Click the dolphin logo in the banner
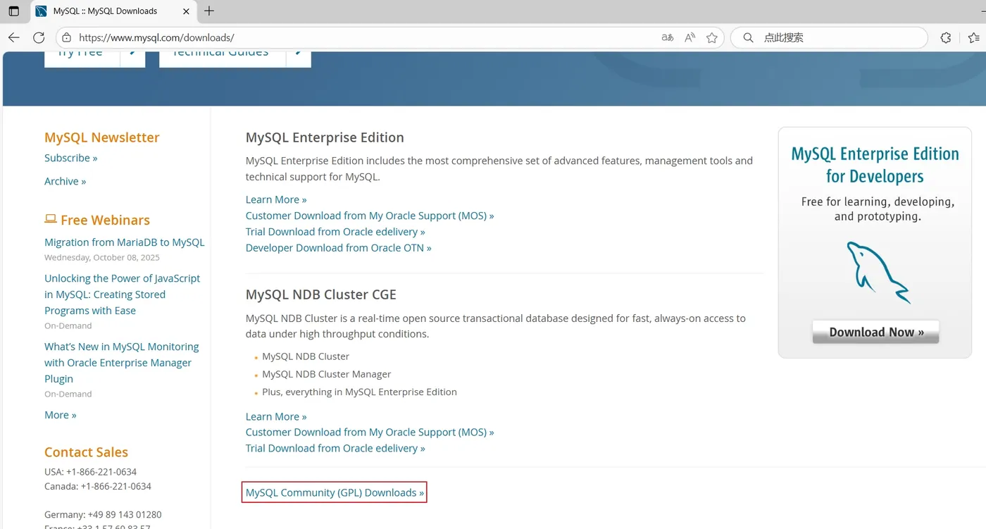This screenshot has width=986, height=529. [x=878, y=272]
